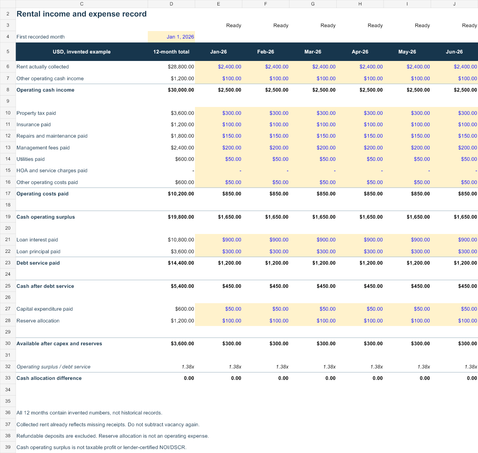Click the note about collected rent and vacancy

coord(108,425)
